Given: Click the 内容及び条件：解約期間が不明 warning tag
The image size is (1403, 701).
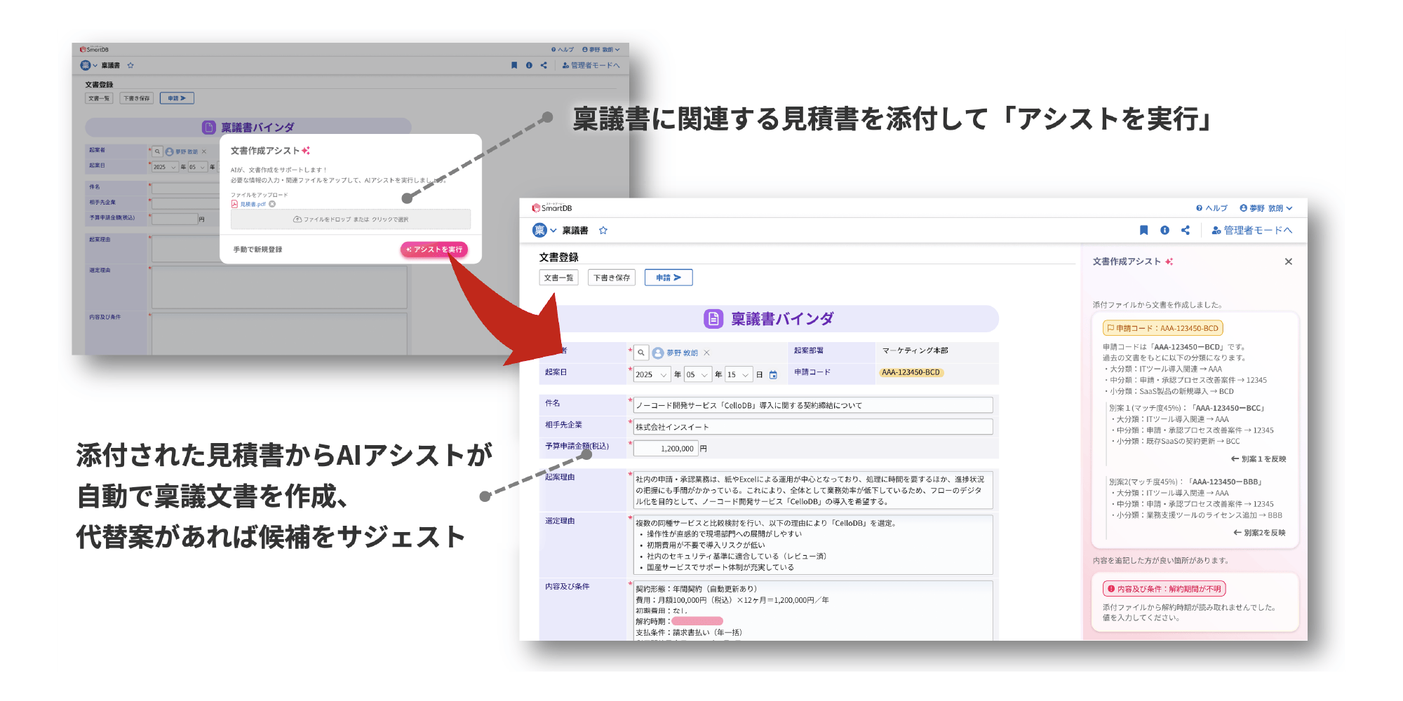Looking at the screenshot, I should tap(1164, 589).
